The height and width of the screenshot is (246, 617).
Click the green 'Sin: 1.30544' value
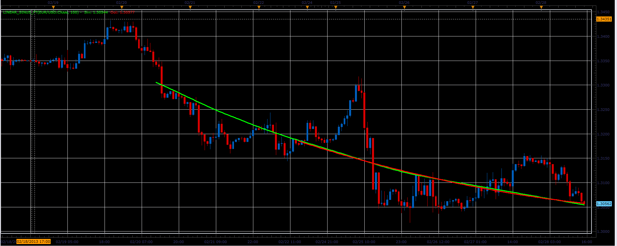coord(96,12)
